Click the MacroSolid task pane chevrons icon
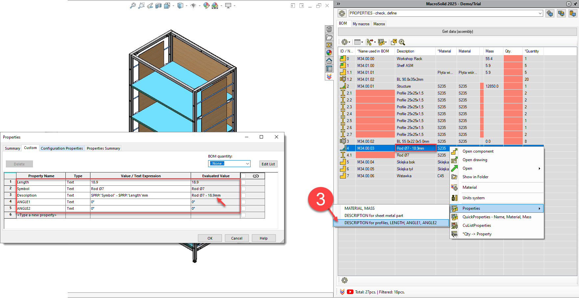This screenshot has width=579, height=298. [329, 76]
